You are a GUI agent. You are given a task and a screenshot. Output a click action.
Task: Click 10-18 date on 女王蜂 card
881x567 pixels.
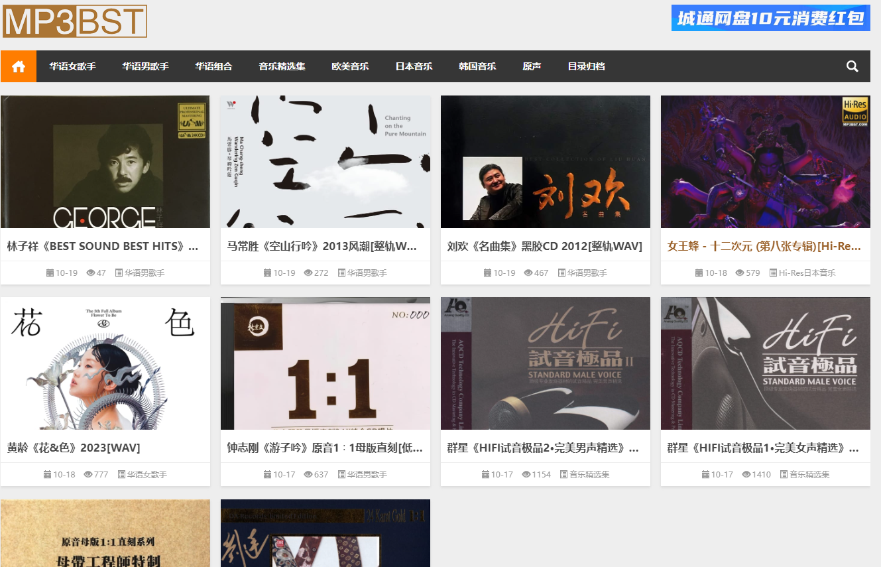pos(716,273)
